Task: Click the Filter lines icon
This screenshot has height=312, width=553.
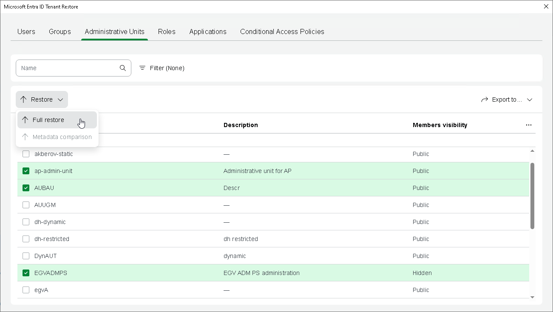Action: (142, 68)
